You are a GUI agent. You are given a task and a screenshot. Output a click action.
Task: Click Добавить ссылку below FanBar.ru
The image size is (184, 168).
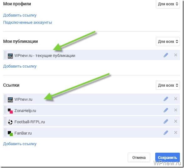pos(20,144)
